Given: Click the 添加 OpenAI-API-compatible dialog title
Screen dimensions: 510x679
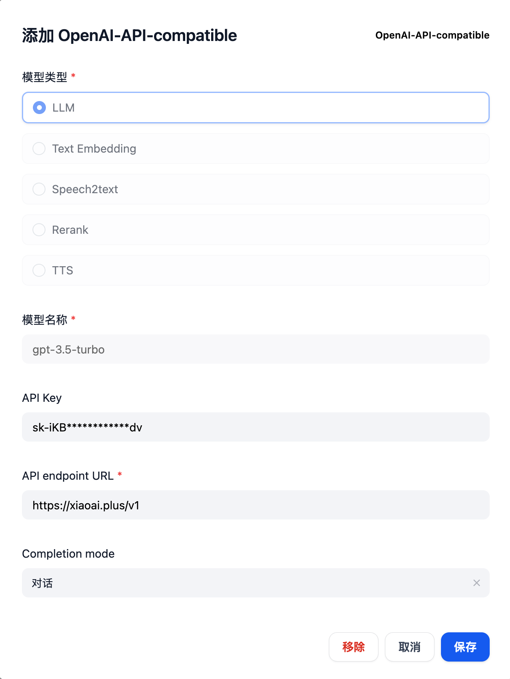Looking at the screenshot, I should [x=129, y=35].
